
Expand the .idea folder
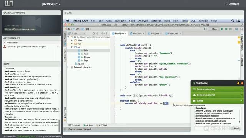click(x=72, y=40)
